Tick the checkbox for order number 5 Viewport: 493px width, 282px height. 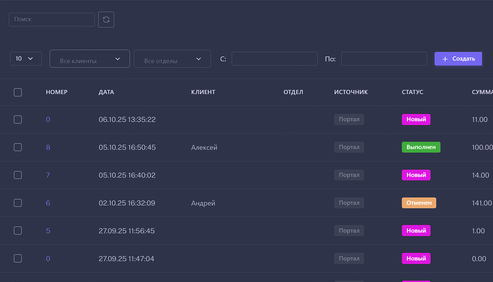point(18,231)
